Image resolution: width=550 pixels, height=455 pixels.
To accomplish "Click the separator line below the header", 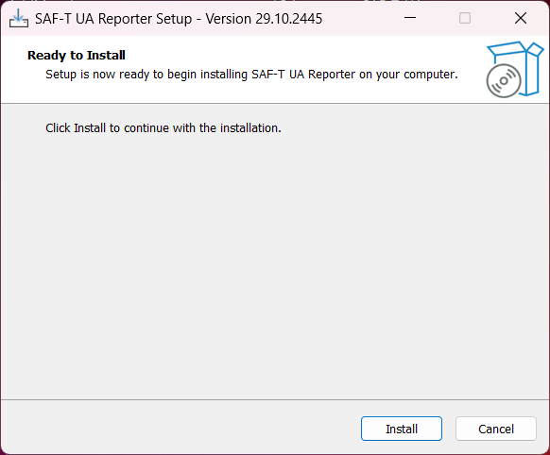I will [x=275, y=103].
